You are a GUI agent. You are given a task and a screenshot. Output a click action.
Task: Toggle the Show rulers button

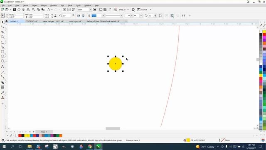101,10
